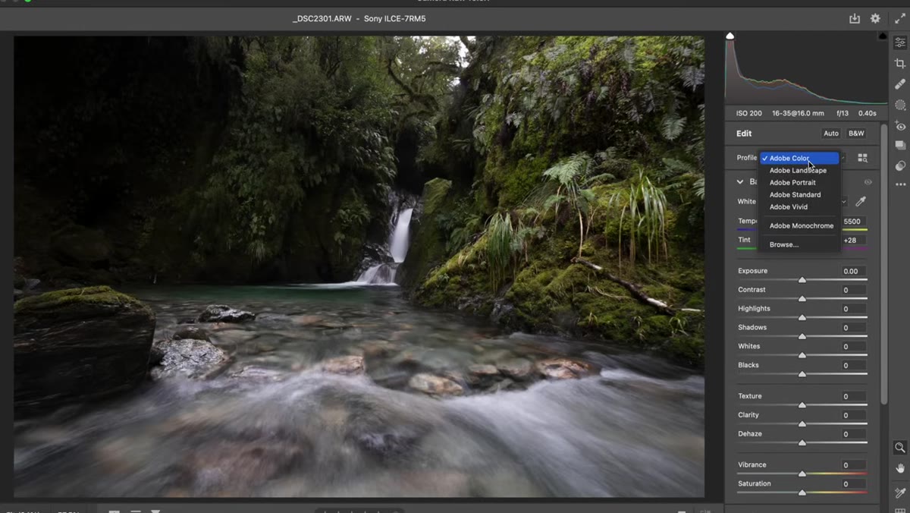Select the Hand pan tool
The height and width of the screenshot is (513, 910).
900,468
